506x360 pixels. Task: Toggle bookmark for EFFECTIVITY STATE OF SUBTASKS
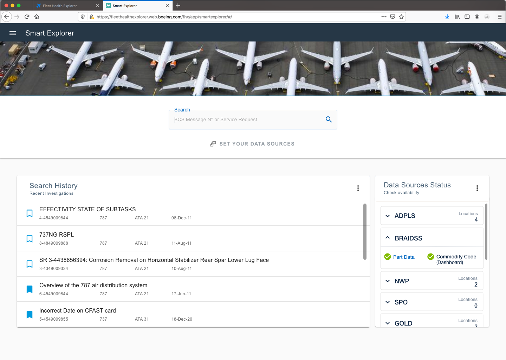tap(30, 213)
